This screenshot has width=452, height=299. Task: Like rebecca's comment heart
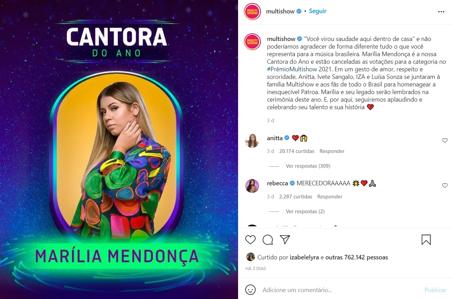(x=445, y=185)
